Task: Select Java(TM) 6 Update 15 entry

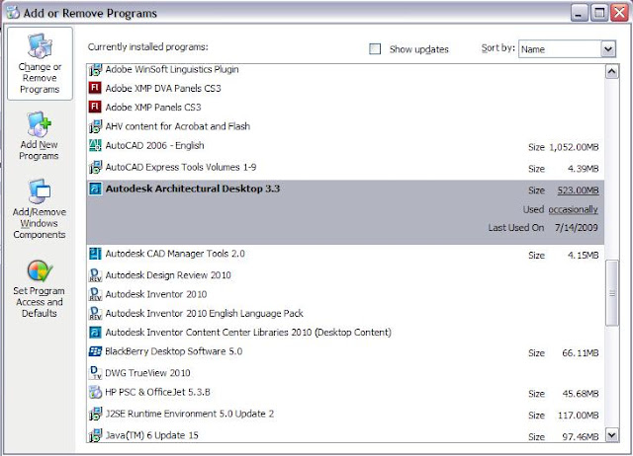Action: (345, 435)
